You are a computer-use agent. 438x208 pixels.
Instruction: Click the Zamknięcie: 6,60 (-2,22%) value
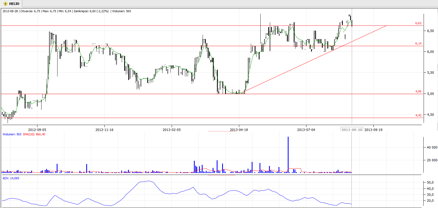pos(91,11)
